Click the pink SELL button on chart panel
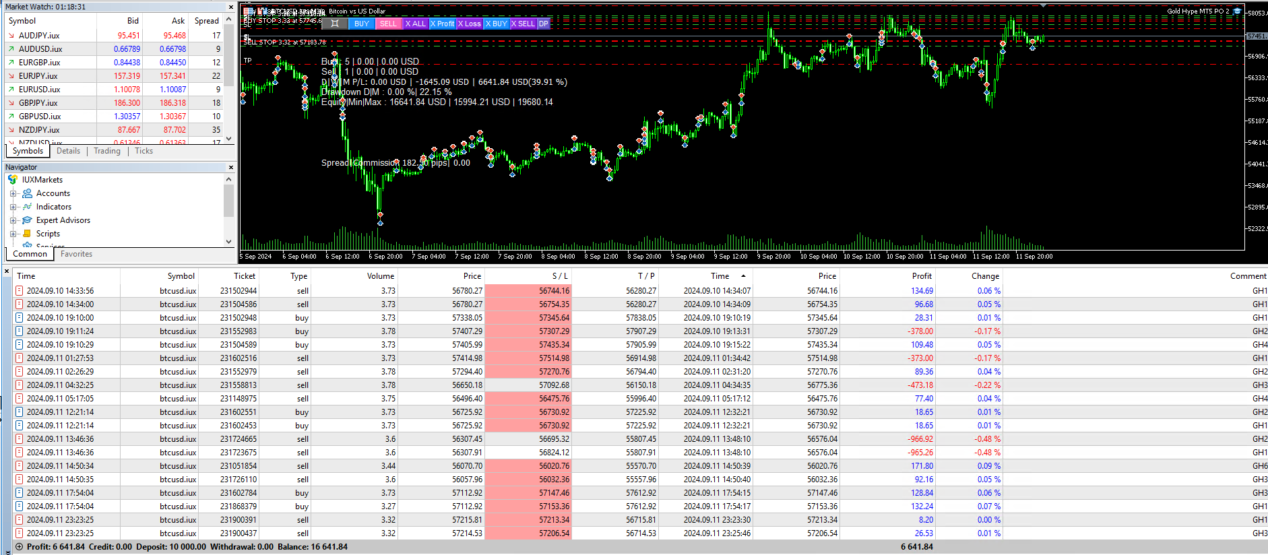 (x=389, y=24)
